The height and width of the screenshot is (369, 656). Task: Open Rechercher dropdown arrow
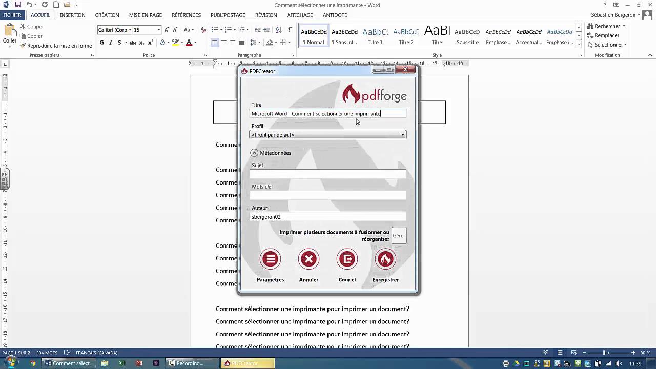624,26
